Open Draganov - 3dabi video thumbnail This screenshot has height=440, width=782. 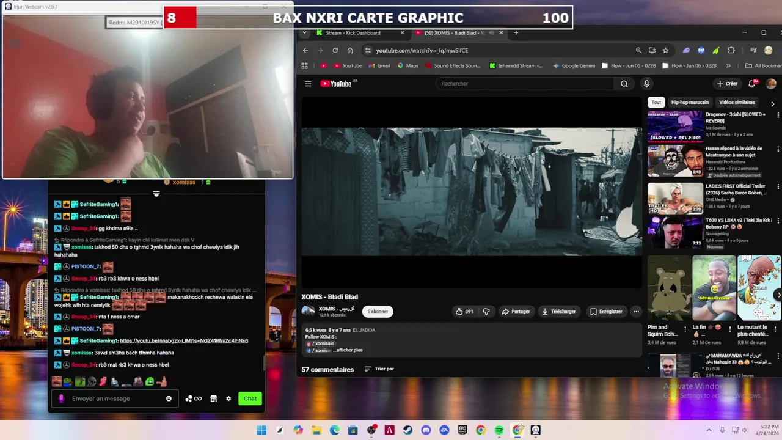pyautogui.click(x=675, y=127)
